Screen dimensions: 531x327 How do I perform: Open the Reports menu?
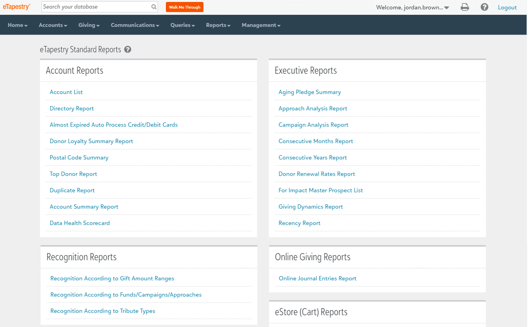(x=218, y=25)
